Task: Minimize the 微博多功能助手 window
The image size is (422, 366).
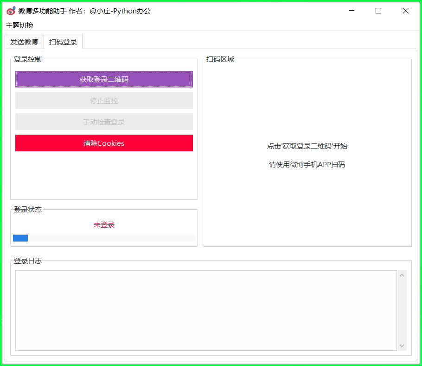Action: point(352,11)
